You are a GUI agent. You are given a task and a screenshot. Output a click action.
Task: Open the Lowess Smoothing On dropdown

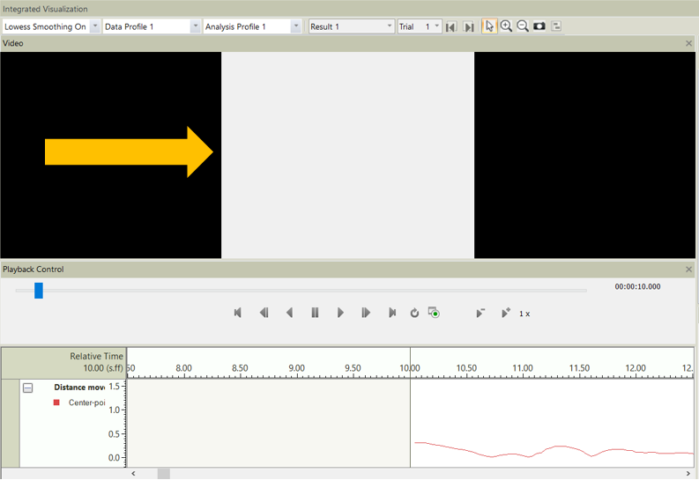click(x=95, y=26)
